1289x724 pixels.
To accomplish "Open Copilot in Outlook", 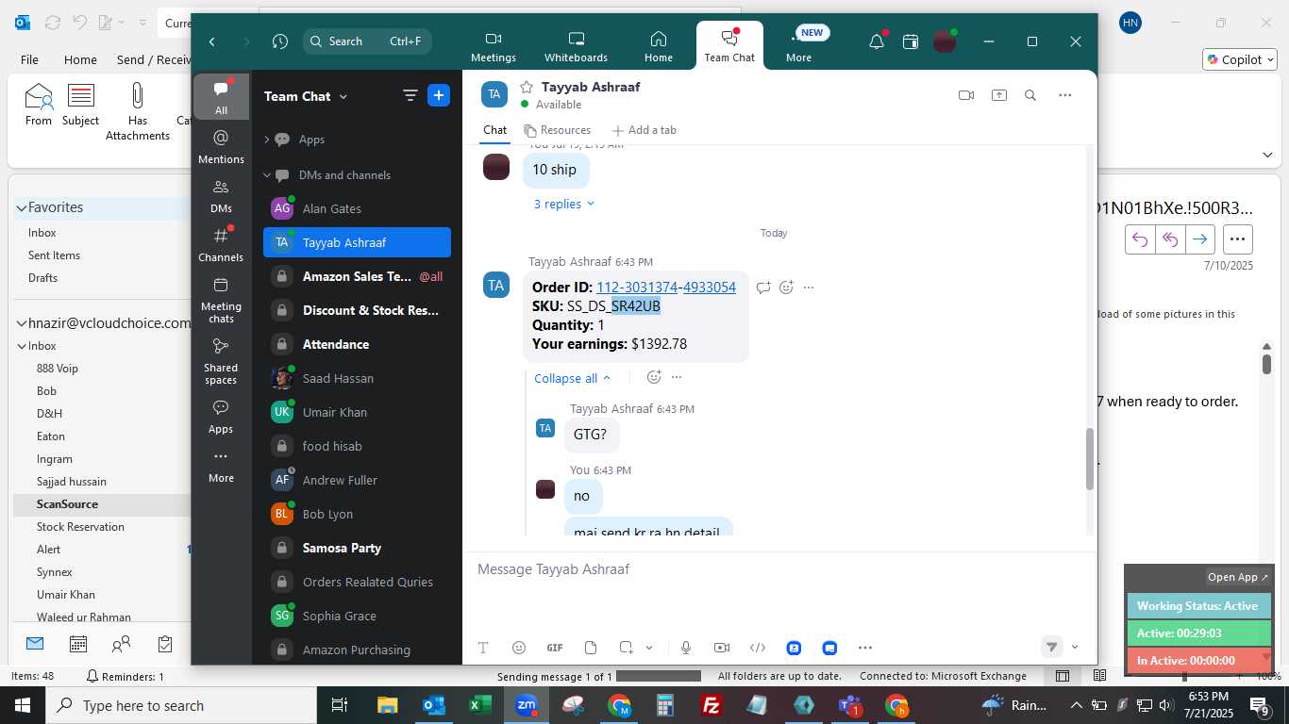I will coord(1240,59).
